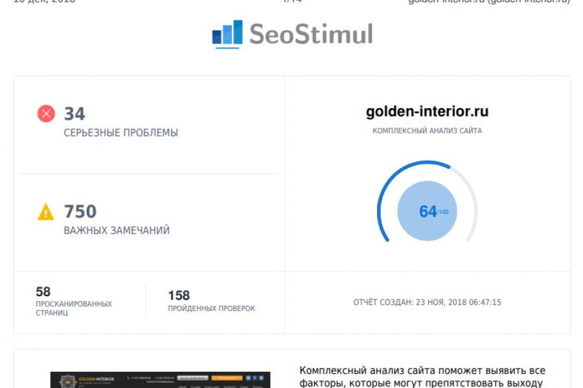
Task: Click the 'СЕРЬЕЗНЫЕ ПРОБЛЕМЫ' label
Action: tap(121, 133)
